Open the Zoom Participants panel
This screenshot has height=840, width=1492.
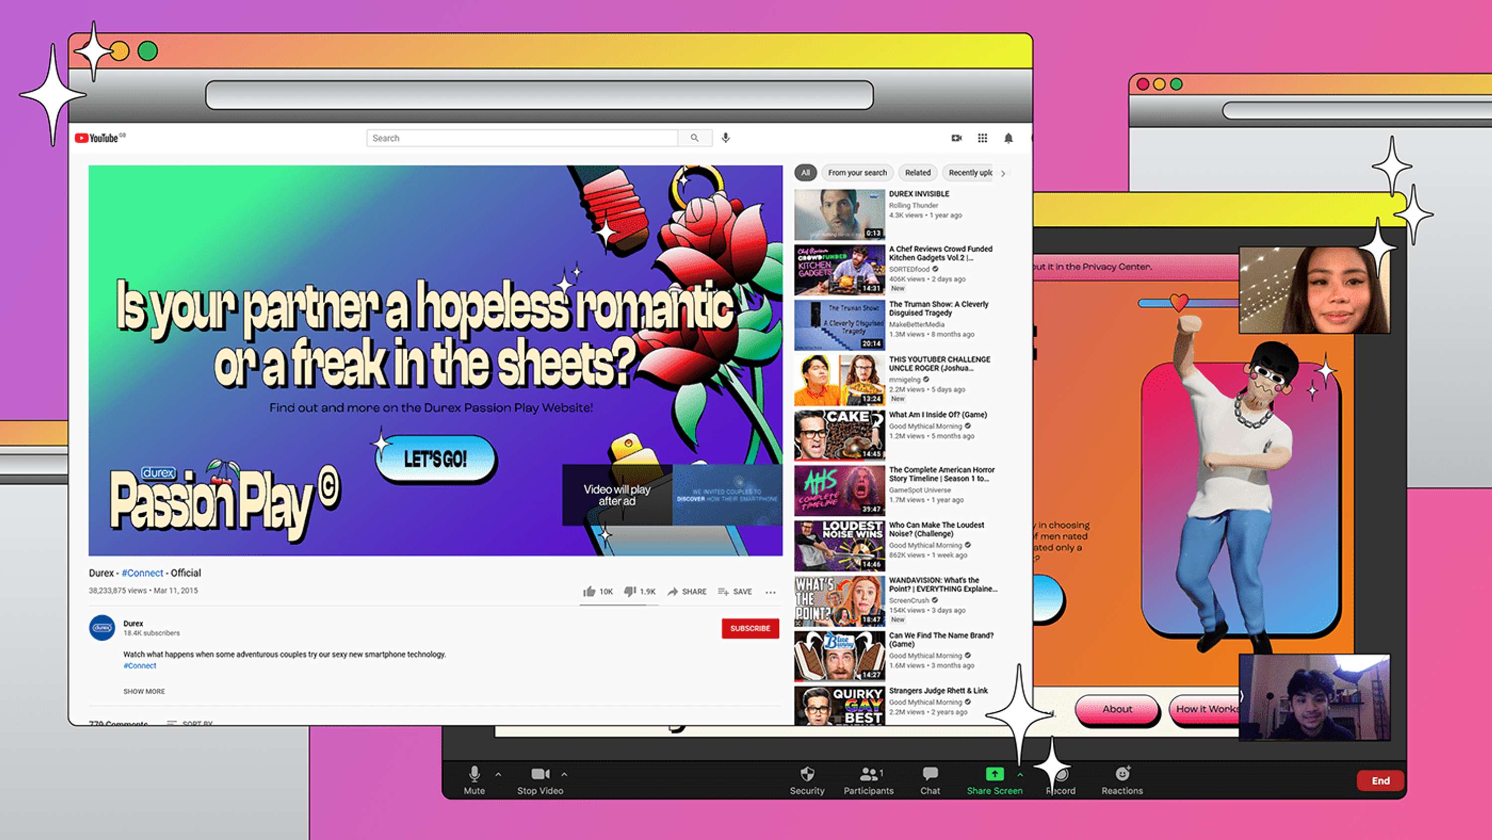coord(868,780)
